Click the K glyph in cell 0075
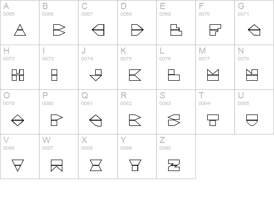 click(135, 75)
